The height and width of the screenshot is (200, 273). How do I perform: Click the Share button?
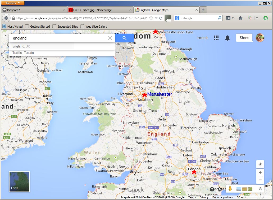(244, 38)
